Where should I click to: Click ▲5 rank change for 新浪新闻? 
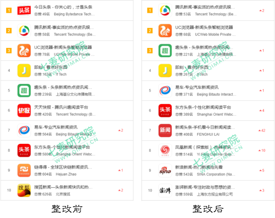pos(262,170)
